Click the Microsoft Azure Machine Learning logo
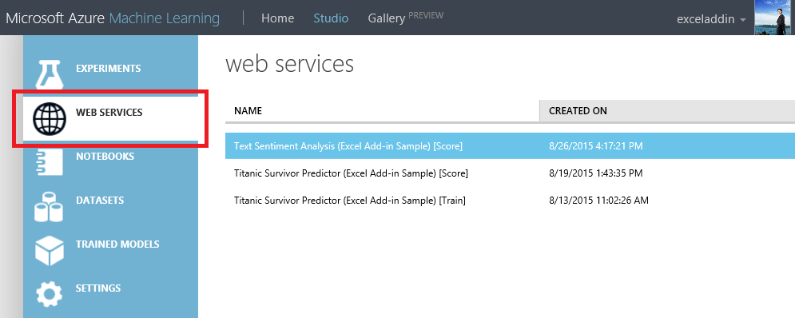Screen dimensions: 795x318 point(113,18)
